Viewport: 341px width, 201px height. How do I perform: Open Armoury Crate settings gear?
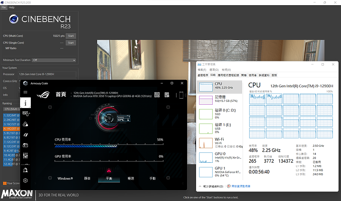click(x=26, y=180)
